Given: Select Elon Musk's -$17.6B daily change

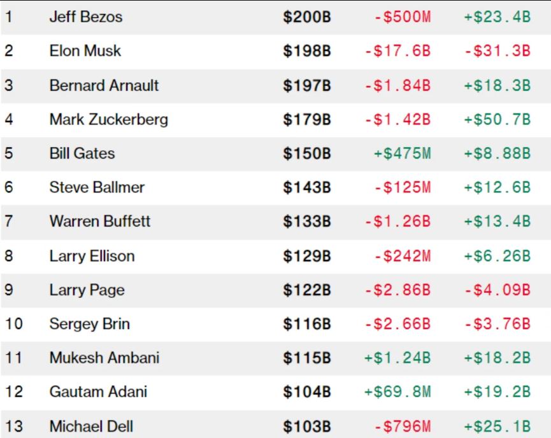Looking at the screenshot, I should point(397,51).
